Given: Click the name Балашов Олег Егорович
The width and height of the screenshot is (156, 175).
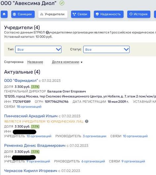Looking at the screenshot, I should click(66, 91).
